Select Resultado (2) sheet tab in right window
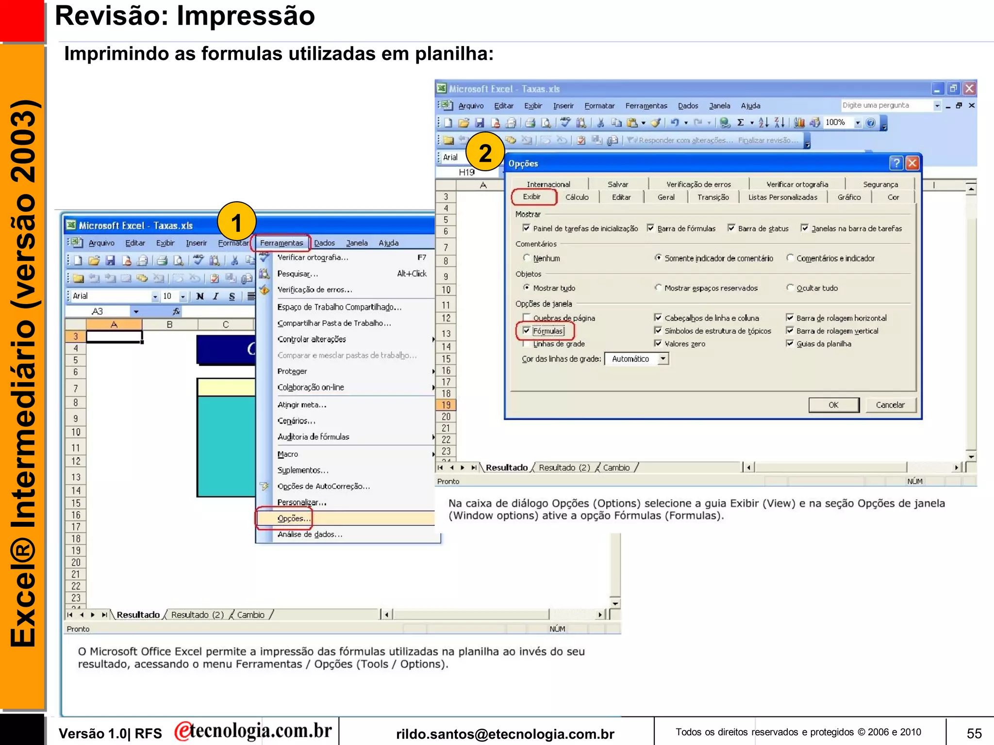The width and height of the screenshot is (994, 745). [564, 467]
